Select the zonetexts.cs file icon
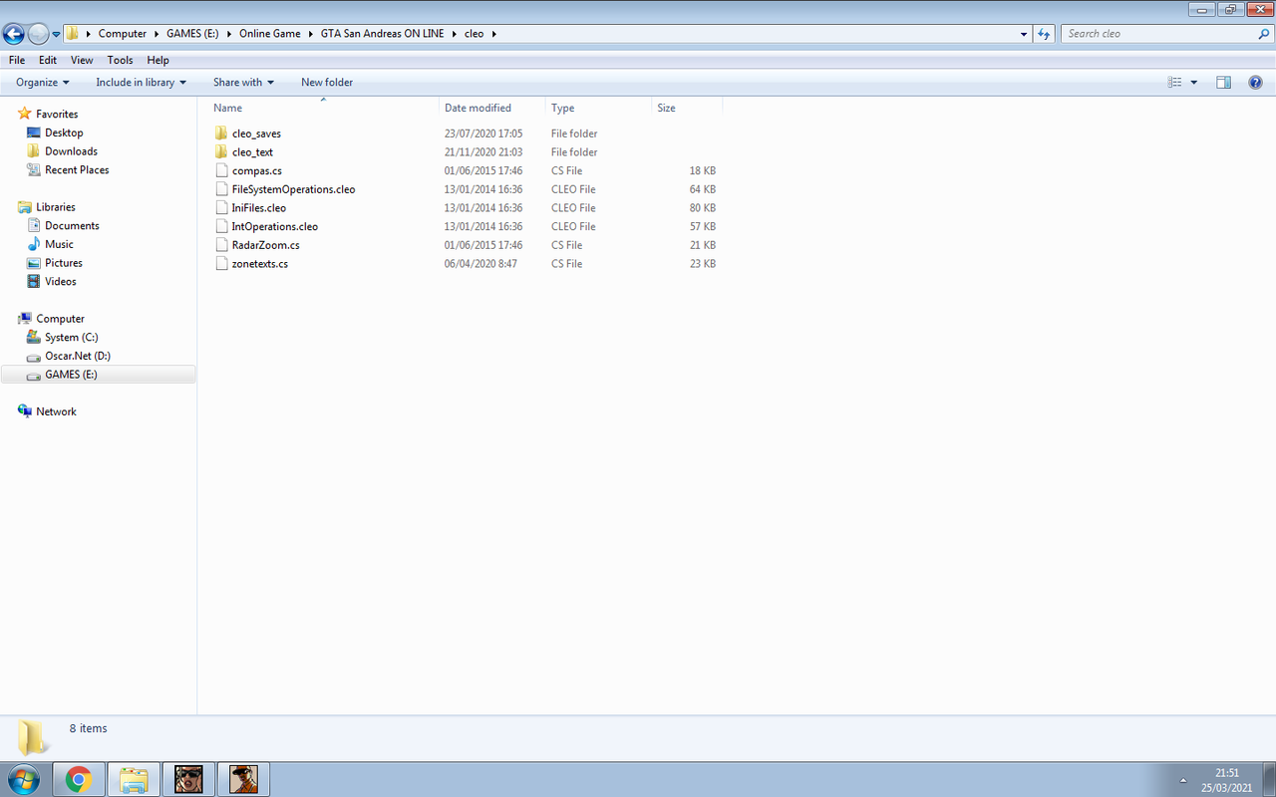This screenshot has height=797, width=1276. pos(222,264)
